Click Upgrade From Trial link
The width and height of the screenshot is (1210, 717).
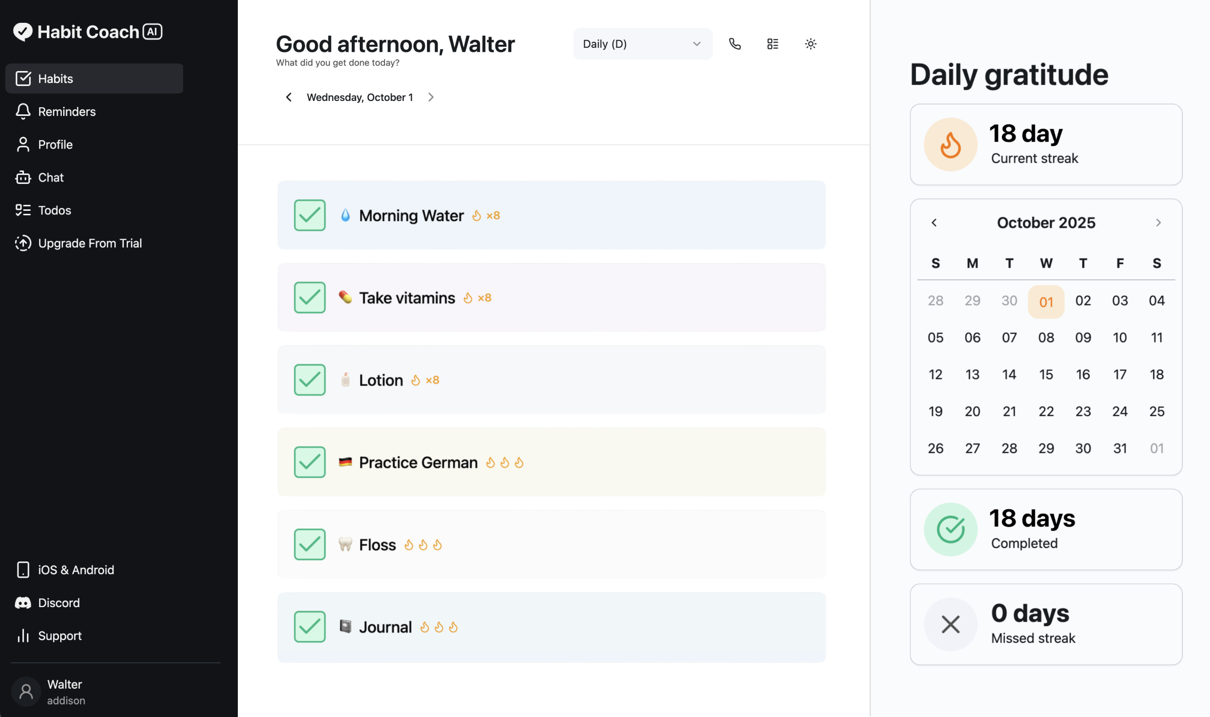pyautogui.click(x=90, y=243)
